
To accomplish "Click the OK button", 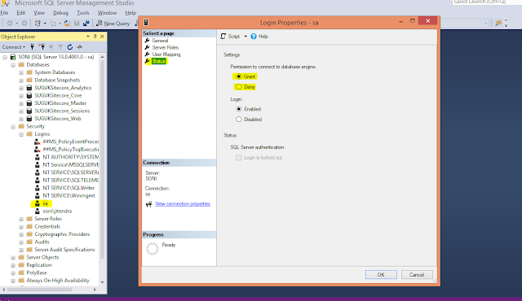I will 381,274.
